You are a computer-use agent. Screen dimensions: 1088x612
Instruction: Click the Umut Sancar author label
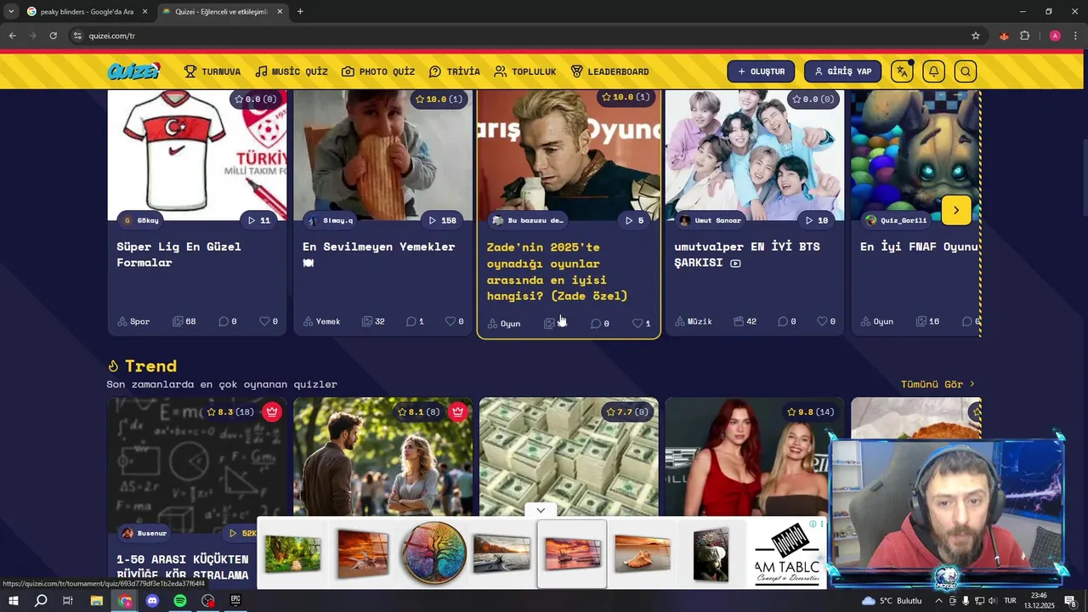point(710,220)
